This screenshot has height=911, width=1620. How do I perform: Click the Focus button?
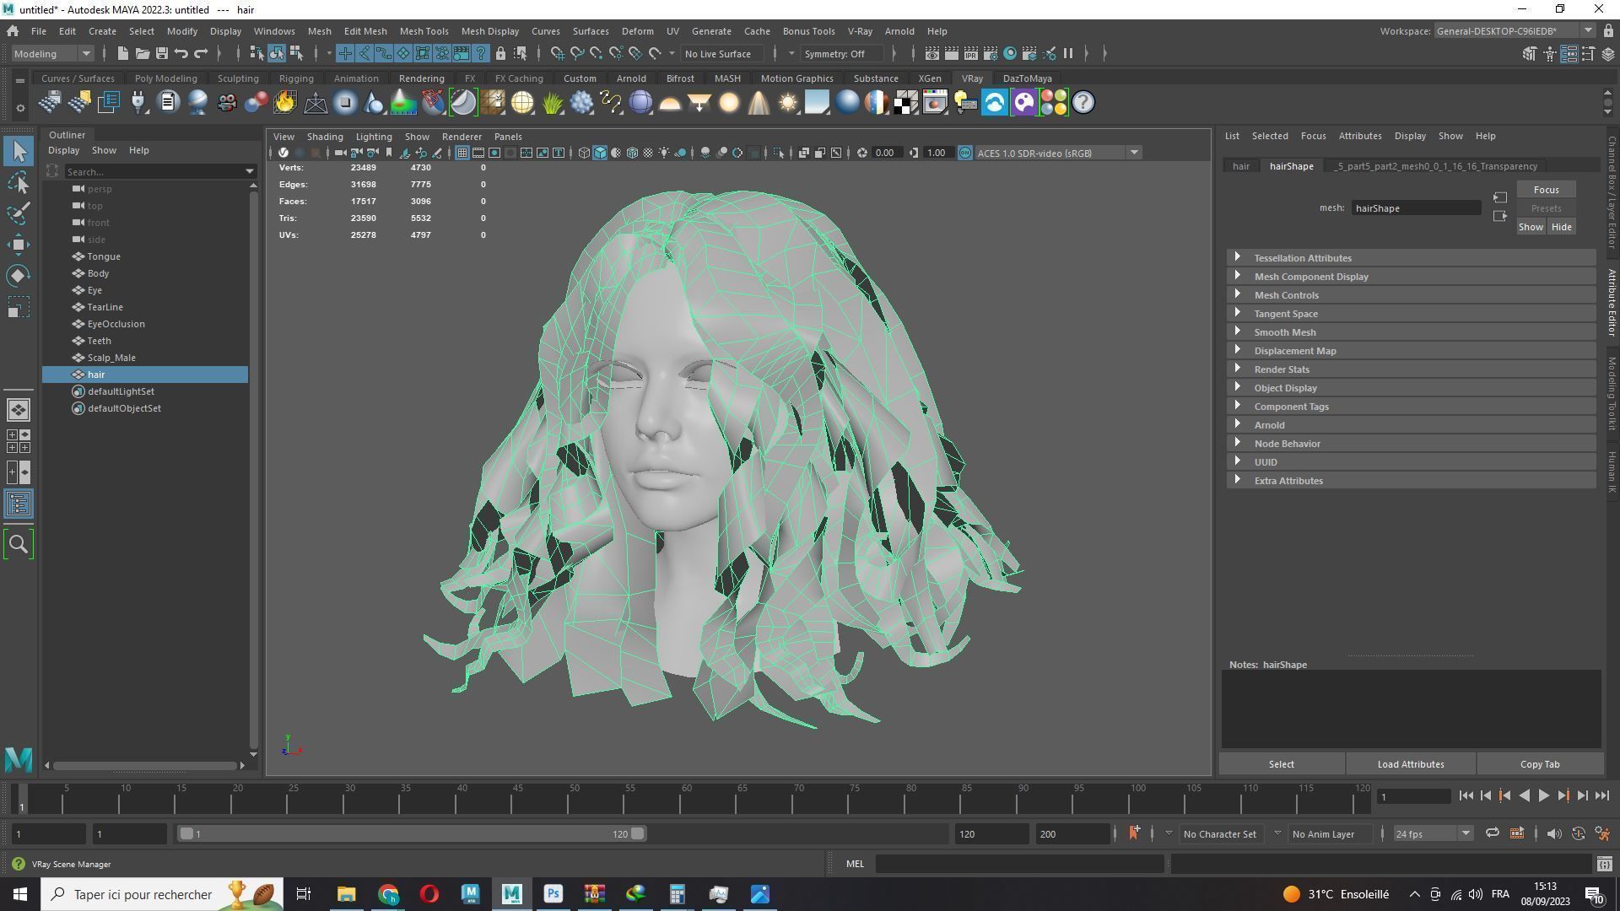pyautogui.click(x=1546, y=190)
